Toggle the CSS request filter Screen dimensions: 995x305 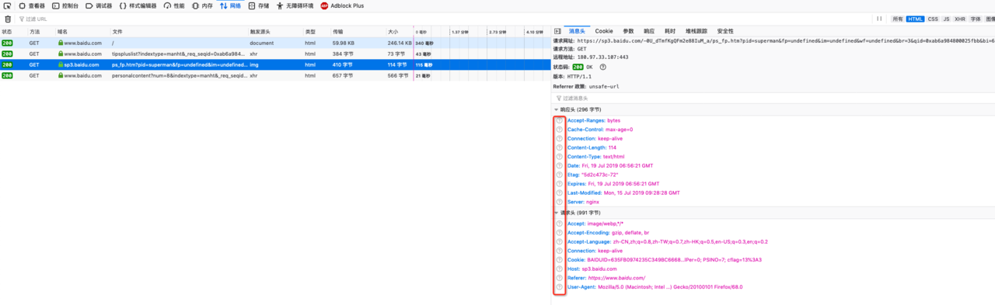933,19
